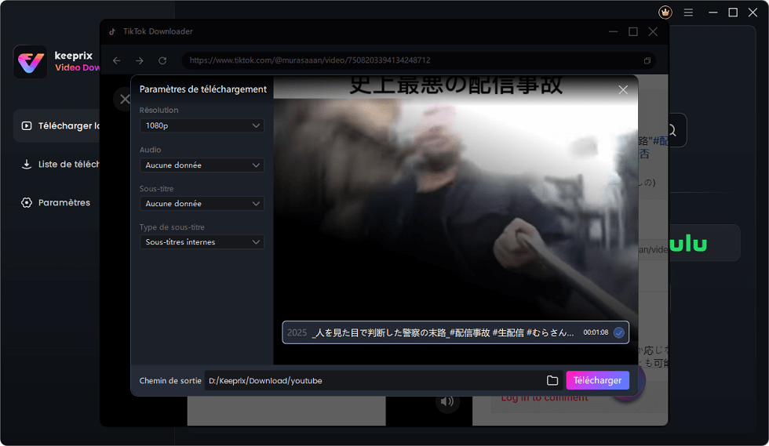The height and width of the screenshot is (446, 769).
Task: Close the download settings dialog
Action: tap(623, 89)
